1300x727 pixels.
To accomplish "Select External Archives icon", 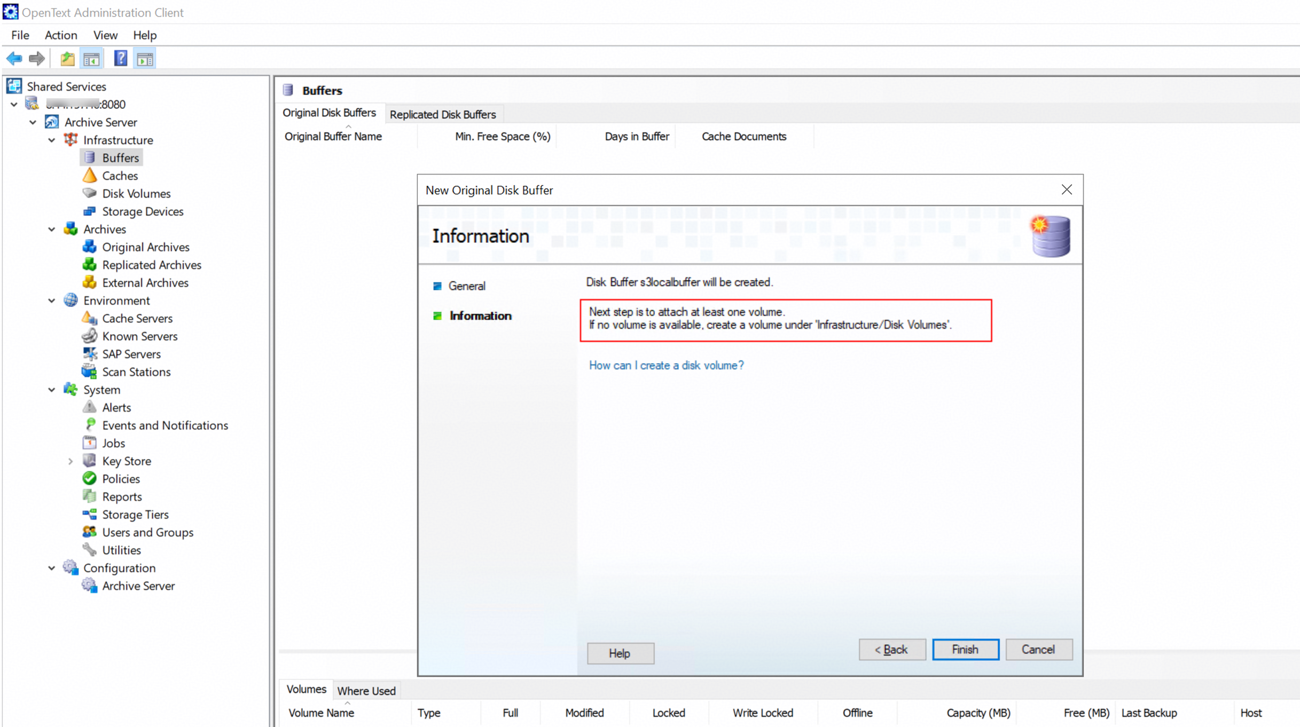I will (x=90, y=282).
